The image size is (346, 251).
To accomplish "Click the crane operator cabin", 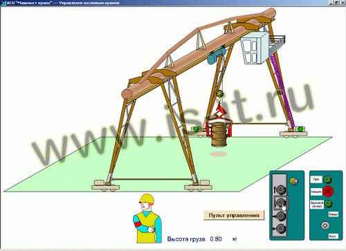I will (x=255, y=48).
